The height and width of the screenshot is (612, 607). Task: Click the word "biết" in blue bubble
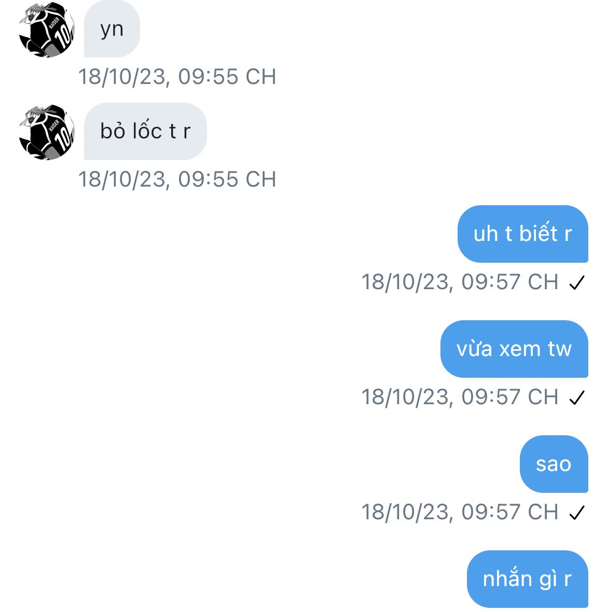(538, 232)
